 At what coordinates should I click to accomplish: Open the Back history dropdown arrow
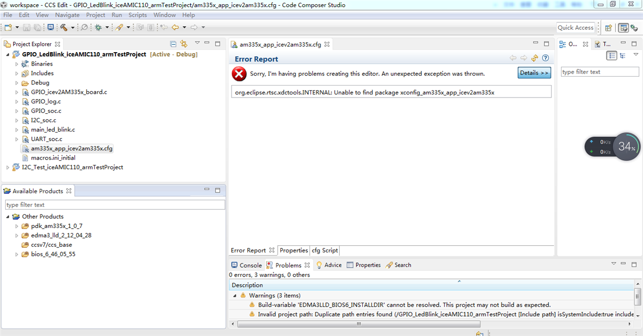[184, 28]
